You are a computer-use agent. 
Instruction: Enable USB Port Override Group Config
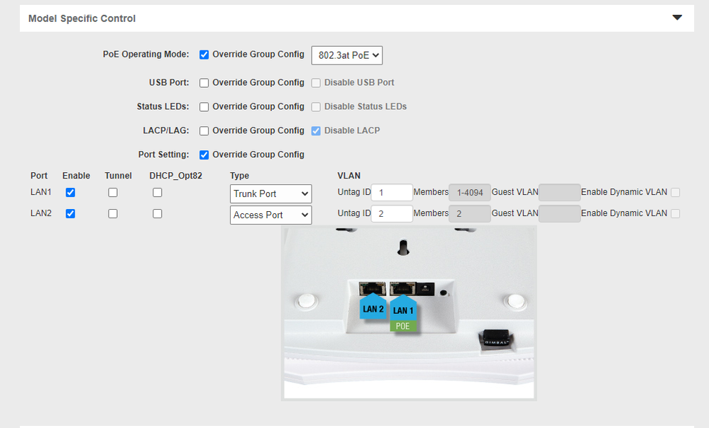click(204, 83)
